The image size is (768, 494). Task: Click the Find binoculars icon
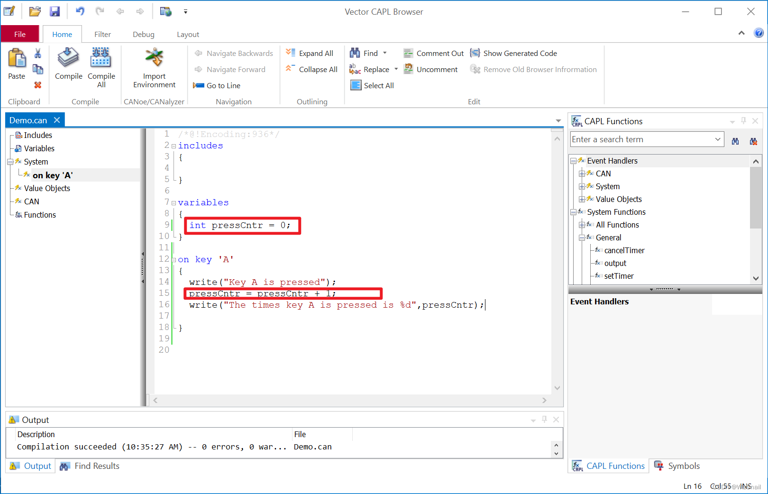click(x=355, y=53)
